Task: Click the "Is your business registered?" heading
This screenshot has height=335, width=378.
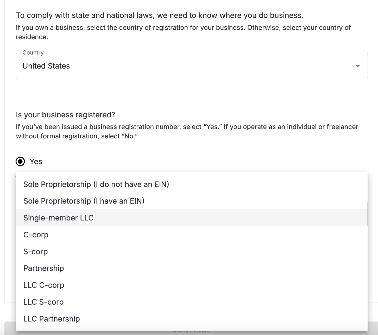Action: pos(65,115)
